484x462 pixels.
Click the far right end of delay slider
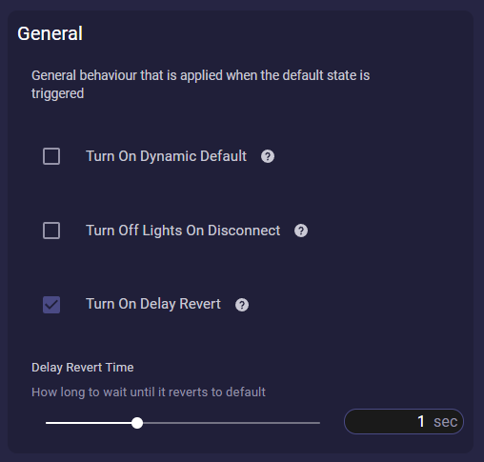(x=319, y=423)
